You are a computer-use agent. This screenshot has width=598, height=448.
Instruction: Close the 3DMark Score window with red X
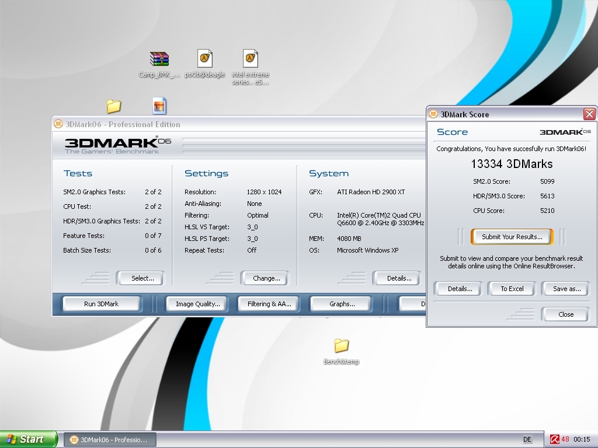[x=589, y=114]
